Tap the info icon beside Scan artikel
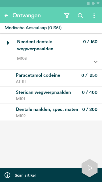 click(7, 175)
